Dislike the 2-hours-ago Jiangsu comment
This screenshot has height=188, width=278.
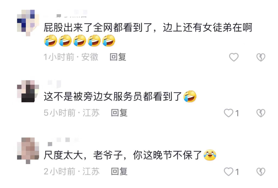(261, 171)
